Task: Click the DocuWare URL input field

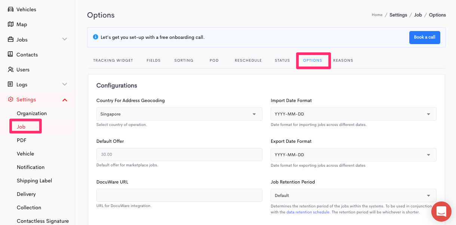Action: 179,195
